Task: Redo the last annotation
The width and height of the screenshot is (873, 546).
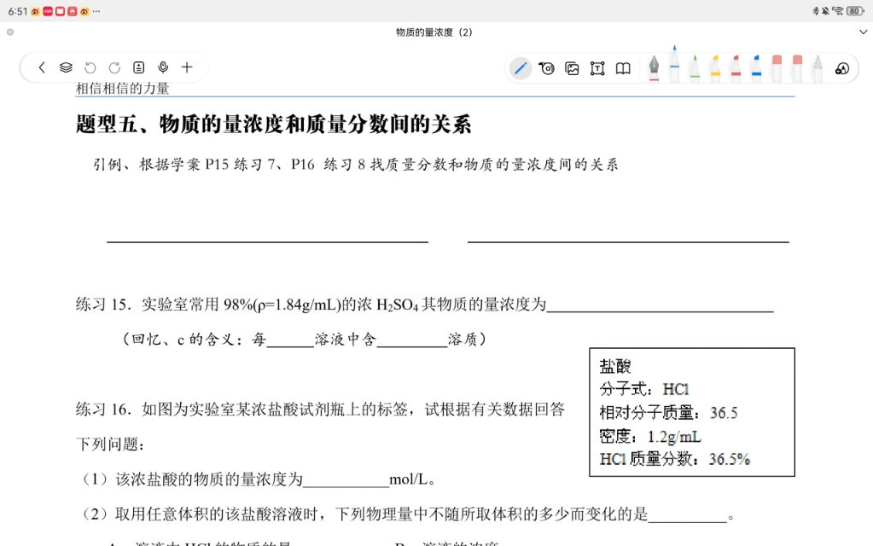Action: tap(114, 67)
